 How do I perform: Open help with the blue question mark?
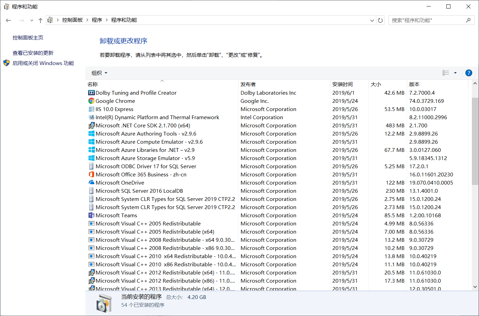[x=468, y=73]
